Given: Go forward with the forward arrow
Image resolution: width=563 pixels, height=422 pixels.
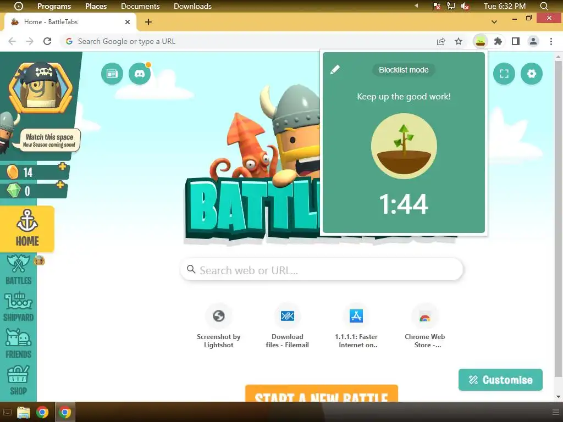Looking at the screenshot, I should click(x=30, y=41).
